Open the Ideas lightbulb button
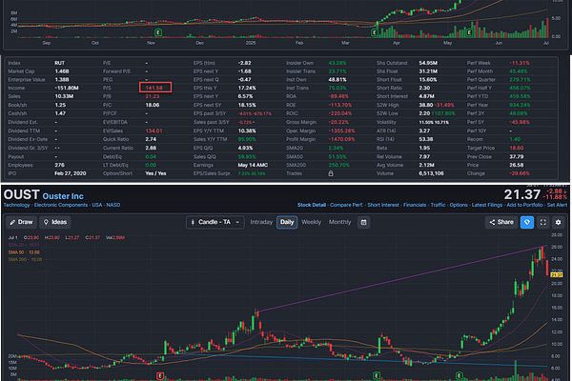The image size is (572, 381). [55, 222]
